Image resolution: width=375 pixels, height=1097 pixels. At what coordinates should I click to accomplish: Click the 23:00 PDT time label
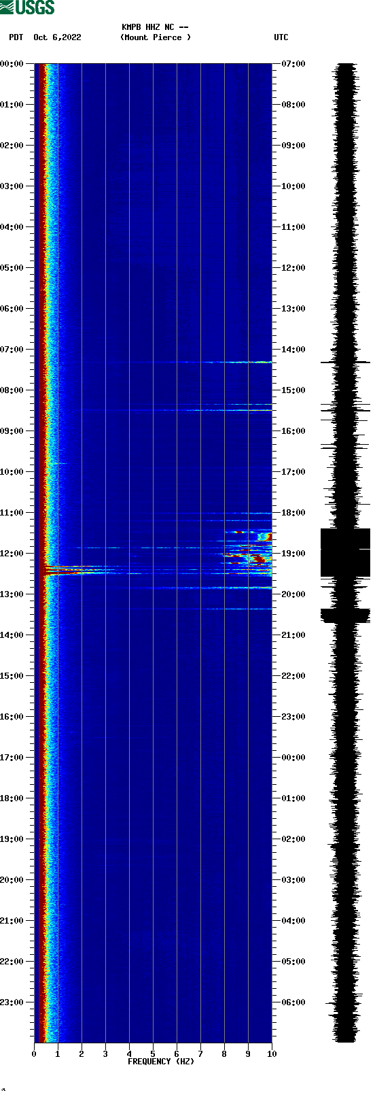[x=12, y=1002]
